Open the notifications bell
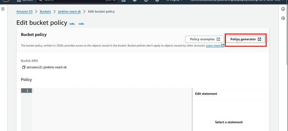 click(x=134, y=1)
